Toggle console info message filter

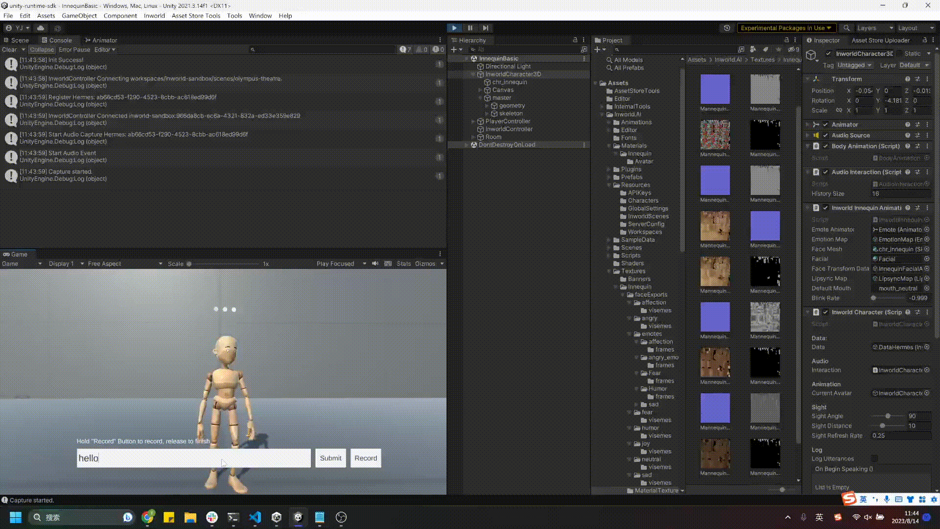coord(405,49)
